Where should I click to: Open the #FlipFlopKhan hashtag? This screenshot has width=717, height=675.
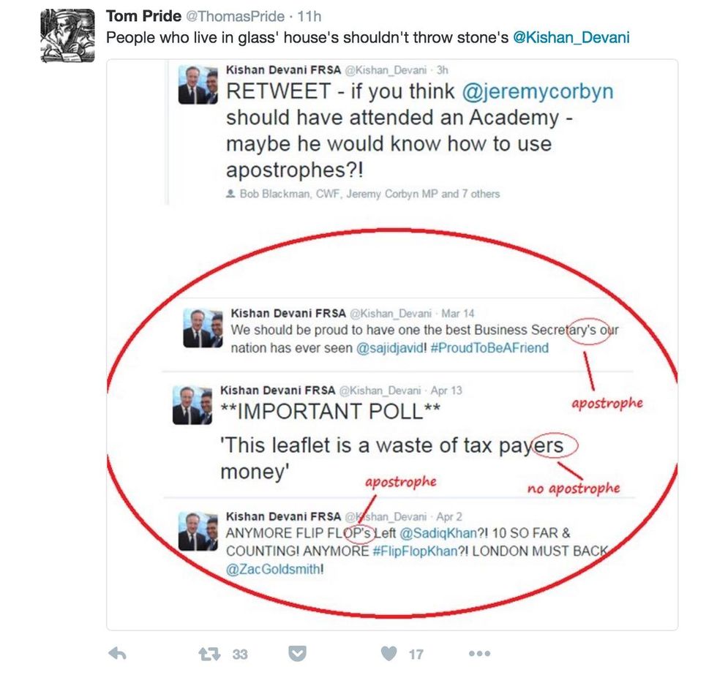415,551
